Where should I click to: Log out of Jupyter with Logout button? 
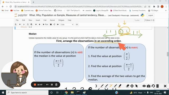(151, 15)
